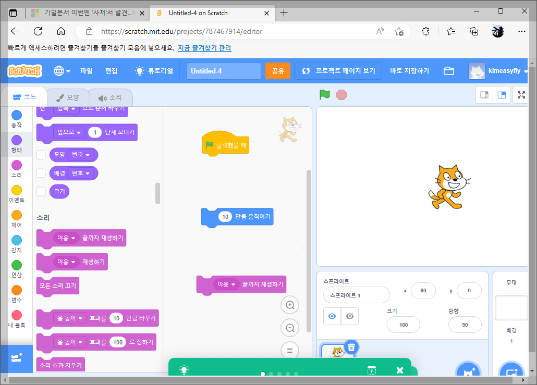537x385 pixels.
Task: Show the sprite with eye icon
Action: 332,316
